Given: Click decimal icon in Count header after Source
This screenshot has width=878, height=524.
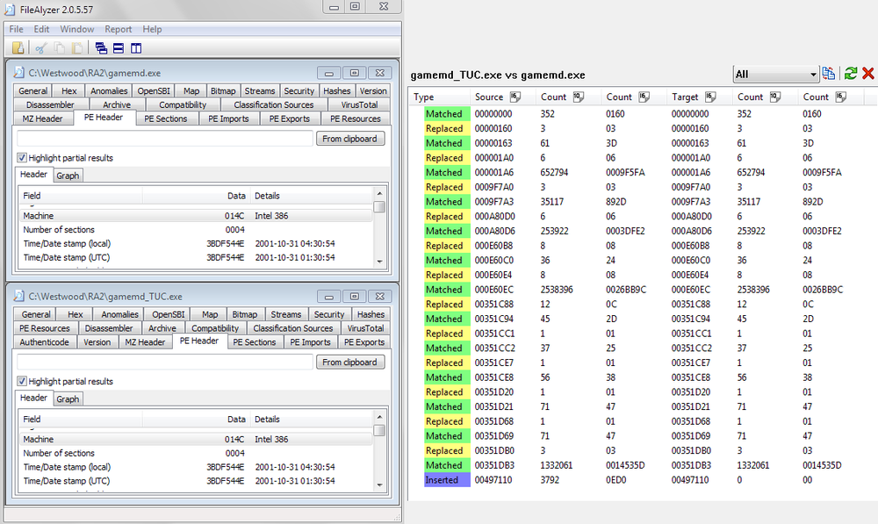Looking at the screenshot, I should [579, 97].
